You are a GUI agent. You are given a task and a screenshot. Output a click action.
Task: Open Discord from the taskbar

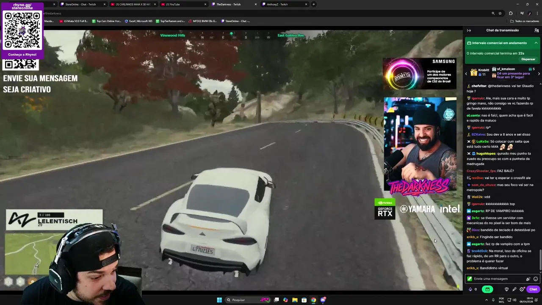[x=323, y=300]
